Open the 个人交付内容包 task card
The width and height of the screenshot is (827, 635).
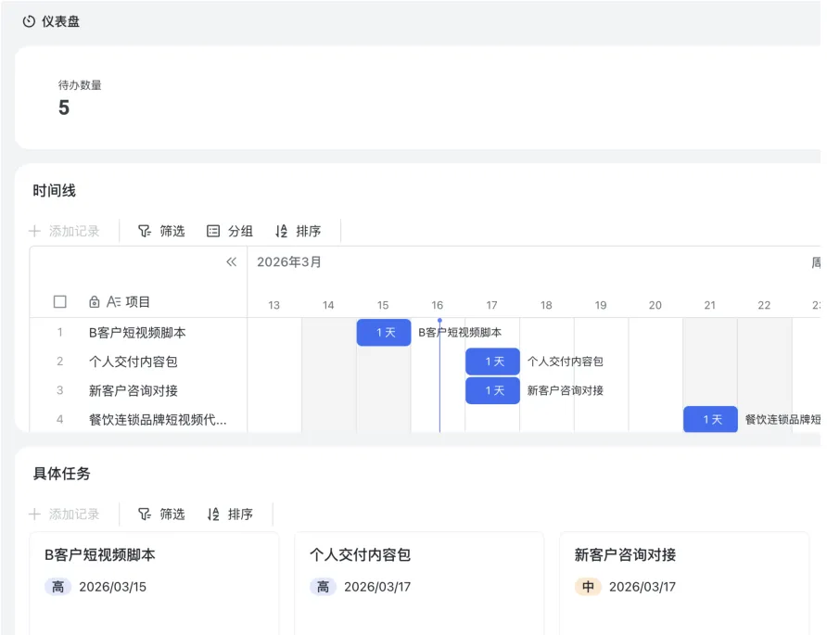coord(419,583)
